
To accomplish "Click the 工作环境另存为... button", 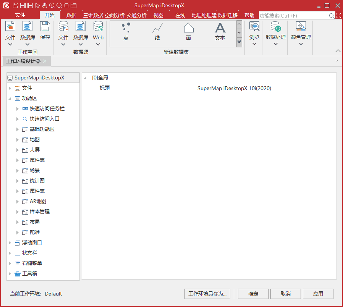I will (207, 294).
